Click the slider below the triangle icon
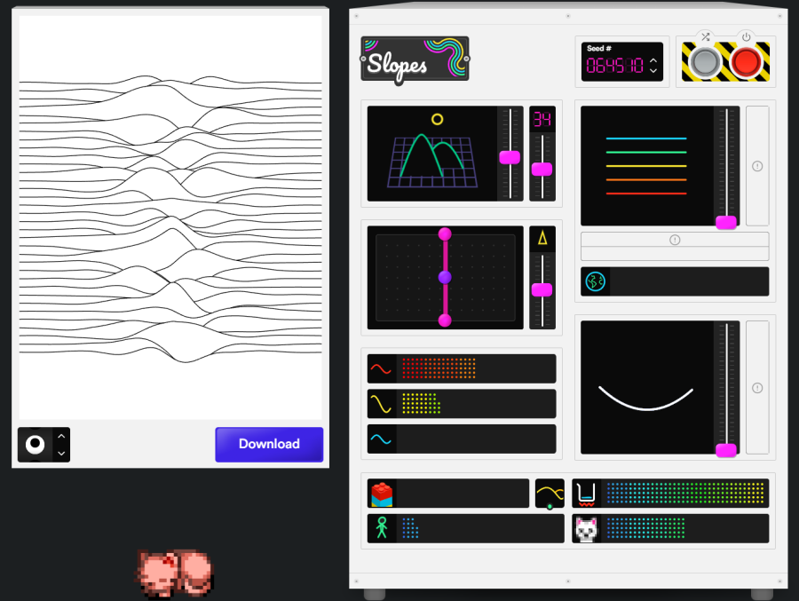 pos(542,289)
